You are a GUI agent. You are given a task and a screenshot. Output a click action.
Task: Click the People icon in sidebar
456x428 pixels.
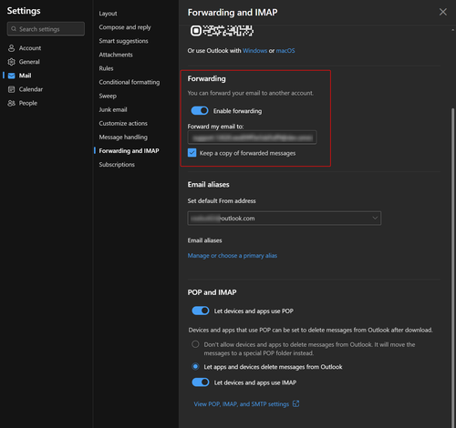click(11, 103)
